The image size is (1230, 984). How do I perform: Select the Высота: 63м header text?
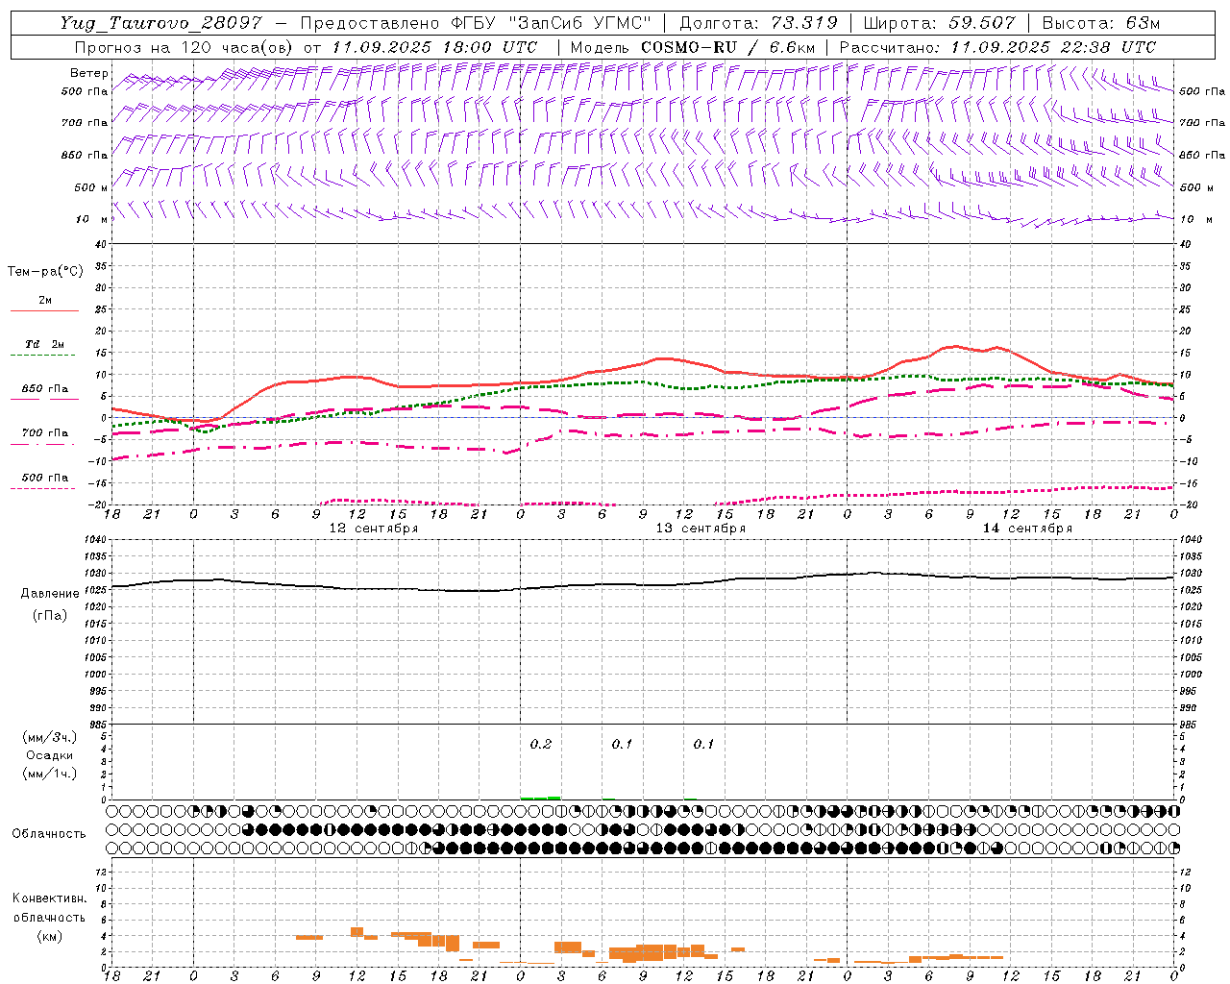(x=1101, y=23)
